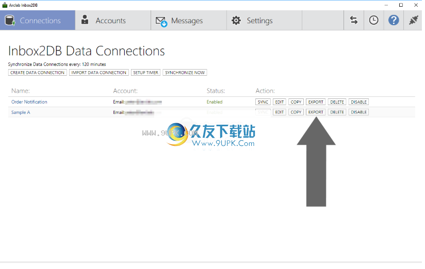Minimize the Arclab Inbox2DB window
This screenshot has width=425, height=269.
(386, 5)
